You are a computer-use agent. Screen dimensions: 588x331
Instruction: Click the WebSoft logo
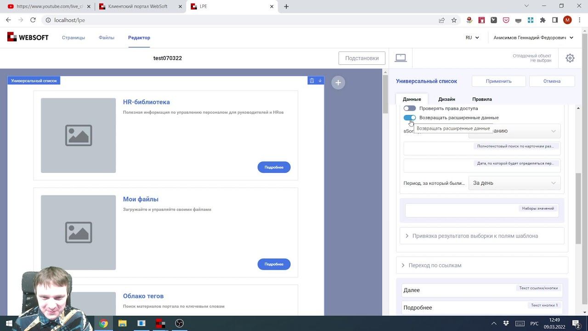pyautogui.click(x=28, y=37)
